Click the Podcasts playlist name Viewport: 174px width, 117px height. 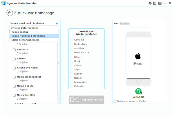(x=22, y=50)
